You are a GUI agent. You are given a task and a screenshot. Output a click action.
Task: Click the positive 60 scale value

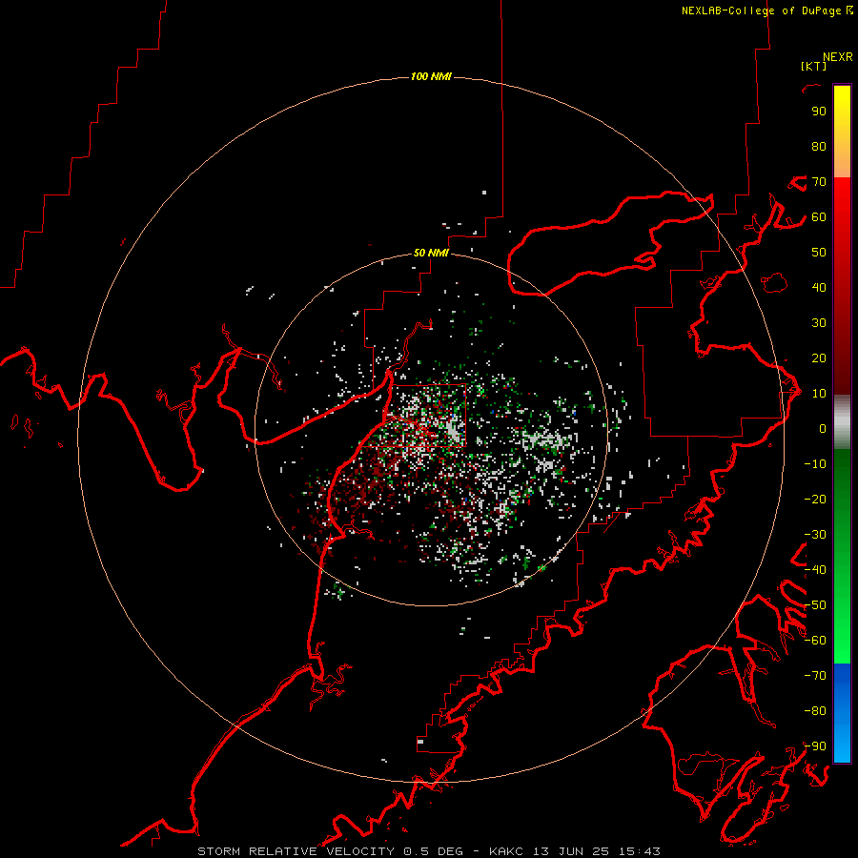[819, 216]
